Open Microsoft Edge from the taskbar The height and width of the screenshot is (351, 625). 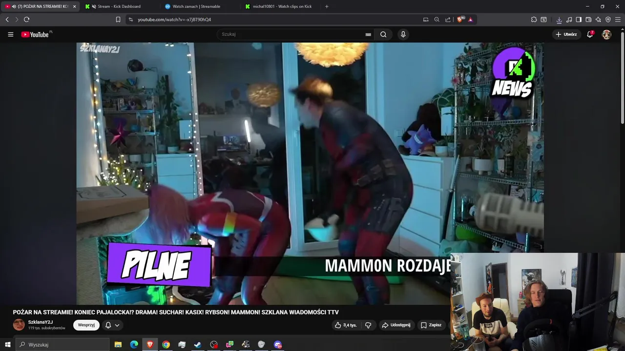[134, 345]
